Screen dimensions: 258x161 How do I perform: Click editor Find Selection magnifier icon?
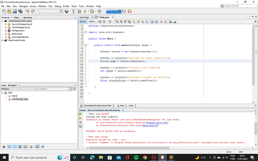(117, 22)
